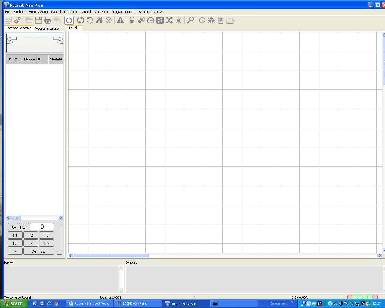This screenshot has width=385, height=308.
Task: Toggle track power button
Action: pyautogui.click(x=69, y=20)
